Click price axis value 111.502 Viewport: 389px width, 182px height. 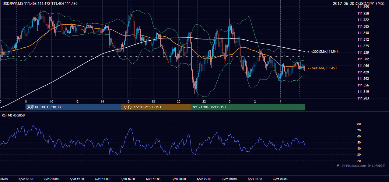pos(363,59)
